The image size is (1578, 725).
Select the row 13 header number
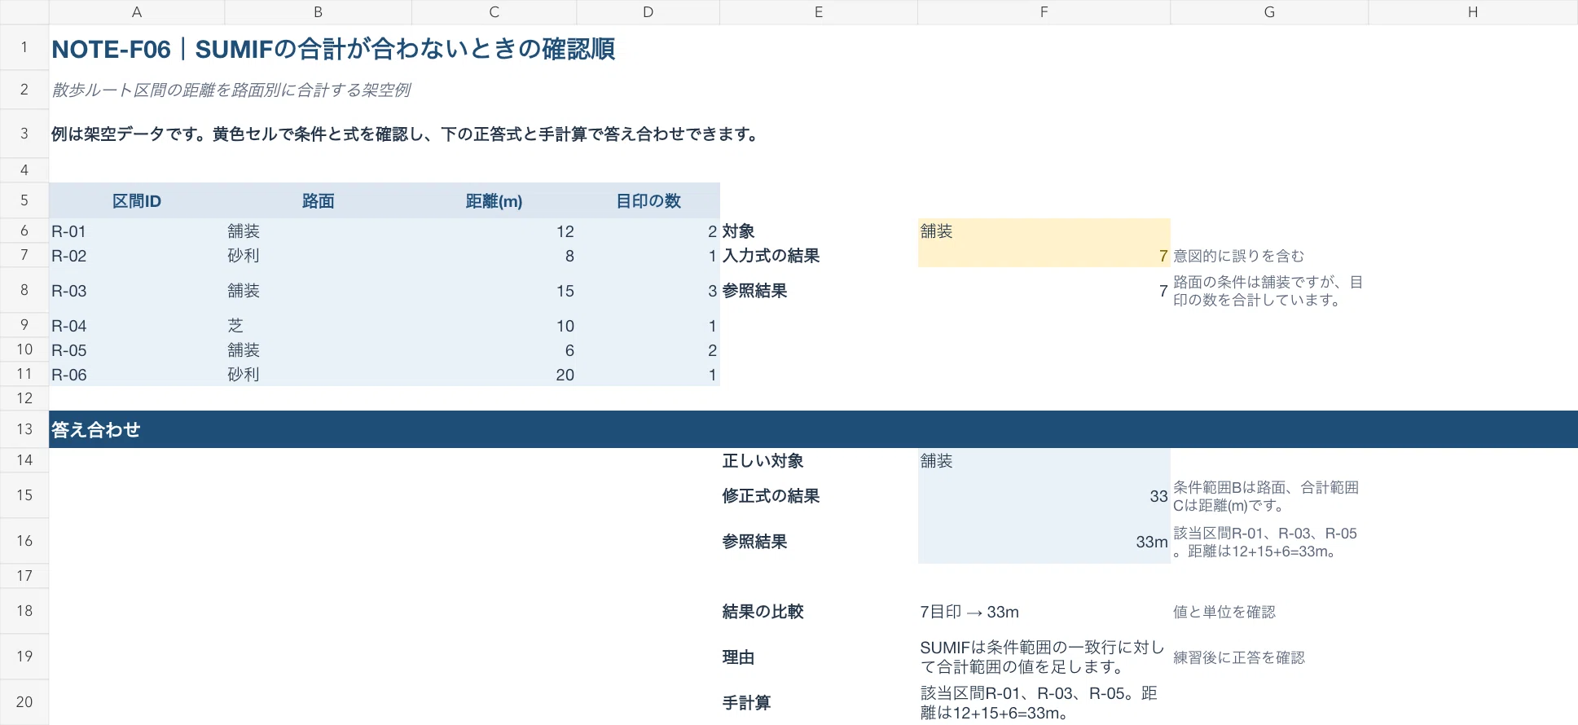point(24,429)
